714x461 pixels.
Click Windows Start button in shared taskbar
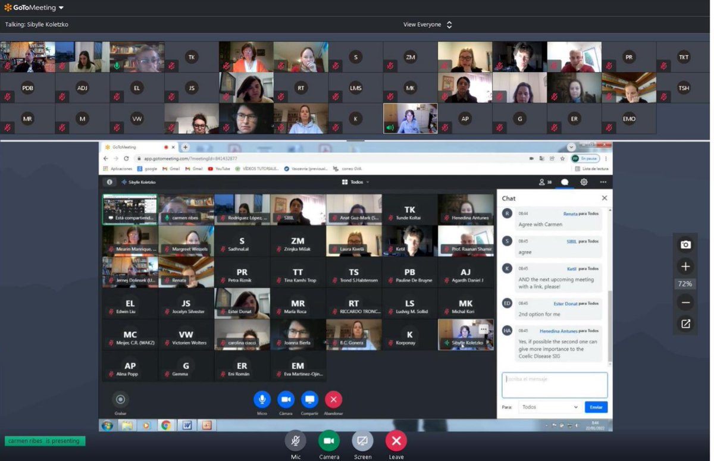click(x=107, y=425)
